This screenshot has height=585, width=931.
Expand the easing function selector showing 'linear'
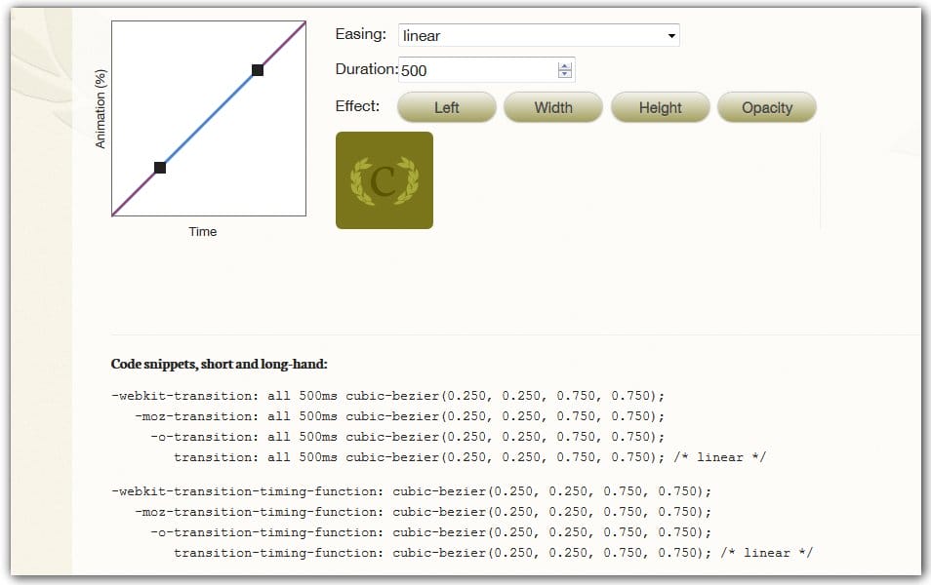pos(537,34)
